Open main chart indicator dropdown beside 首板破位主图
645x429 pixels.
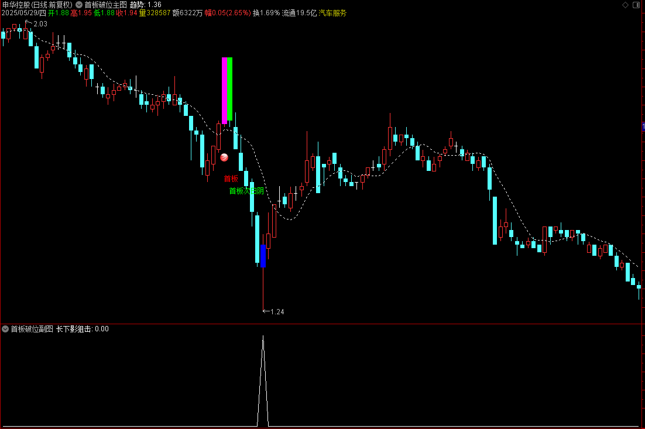[x=79, y=5]
